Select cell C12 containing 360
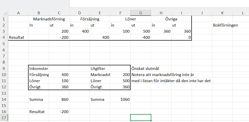This screenshot has width=249, height=122. (59, 87)
